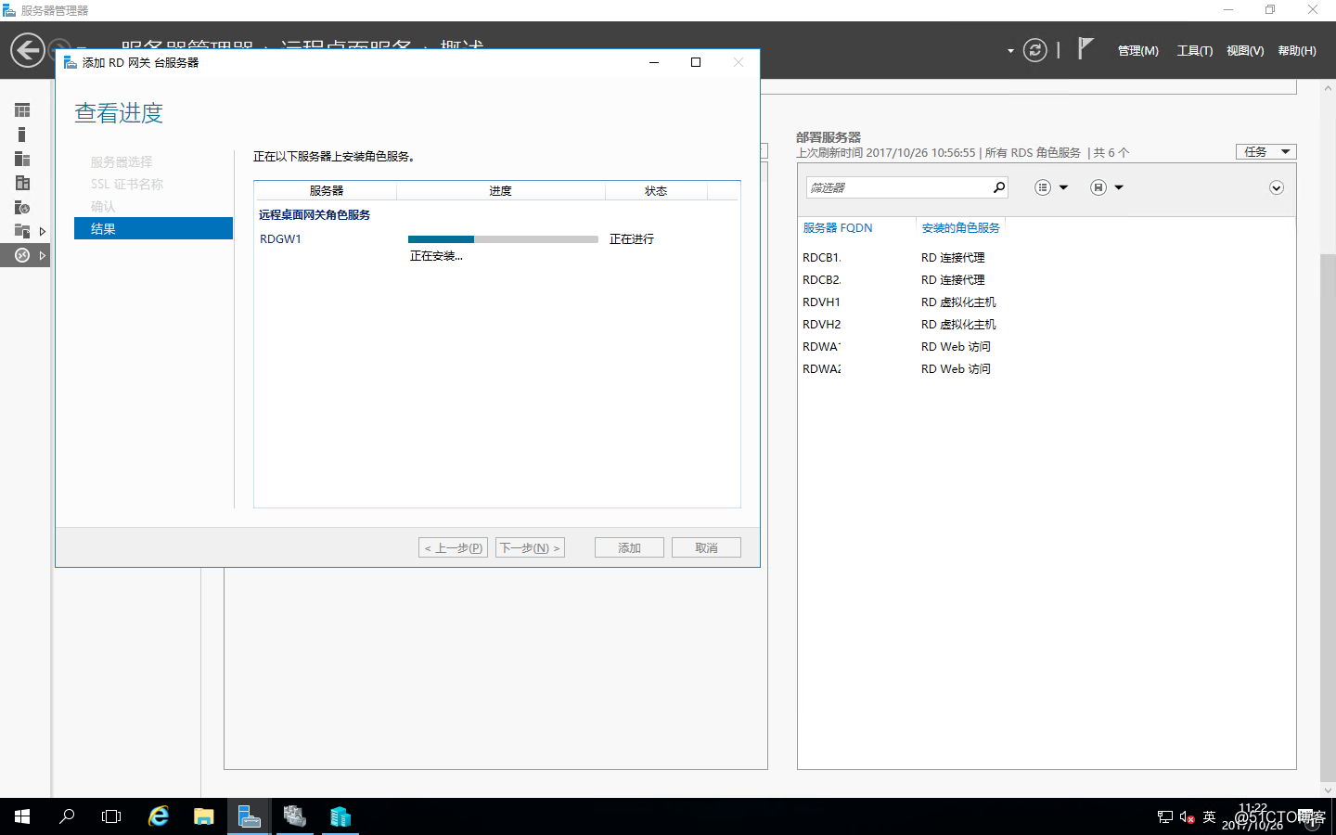
Task: Expand dropdown arrow beside save query icon
Action: pyautogui.click(x=1119, y=187)
